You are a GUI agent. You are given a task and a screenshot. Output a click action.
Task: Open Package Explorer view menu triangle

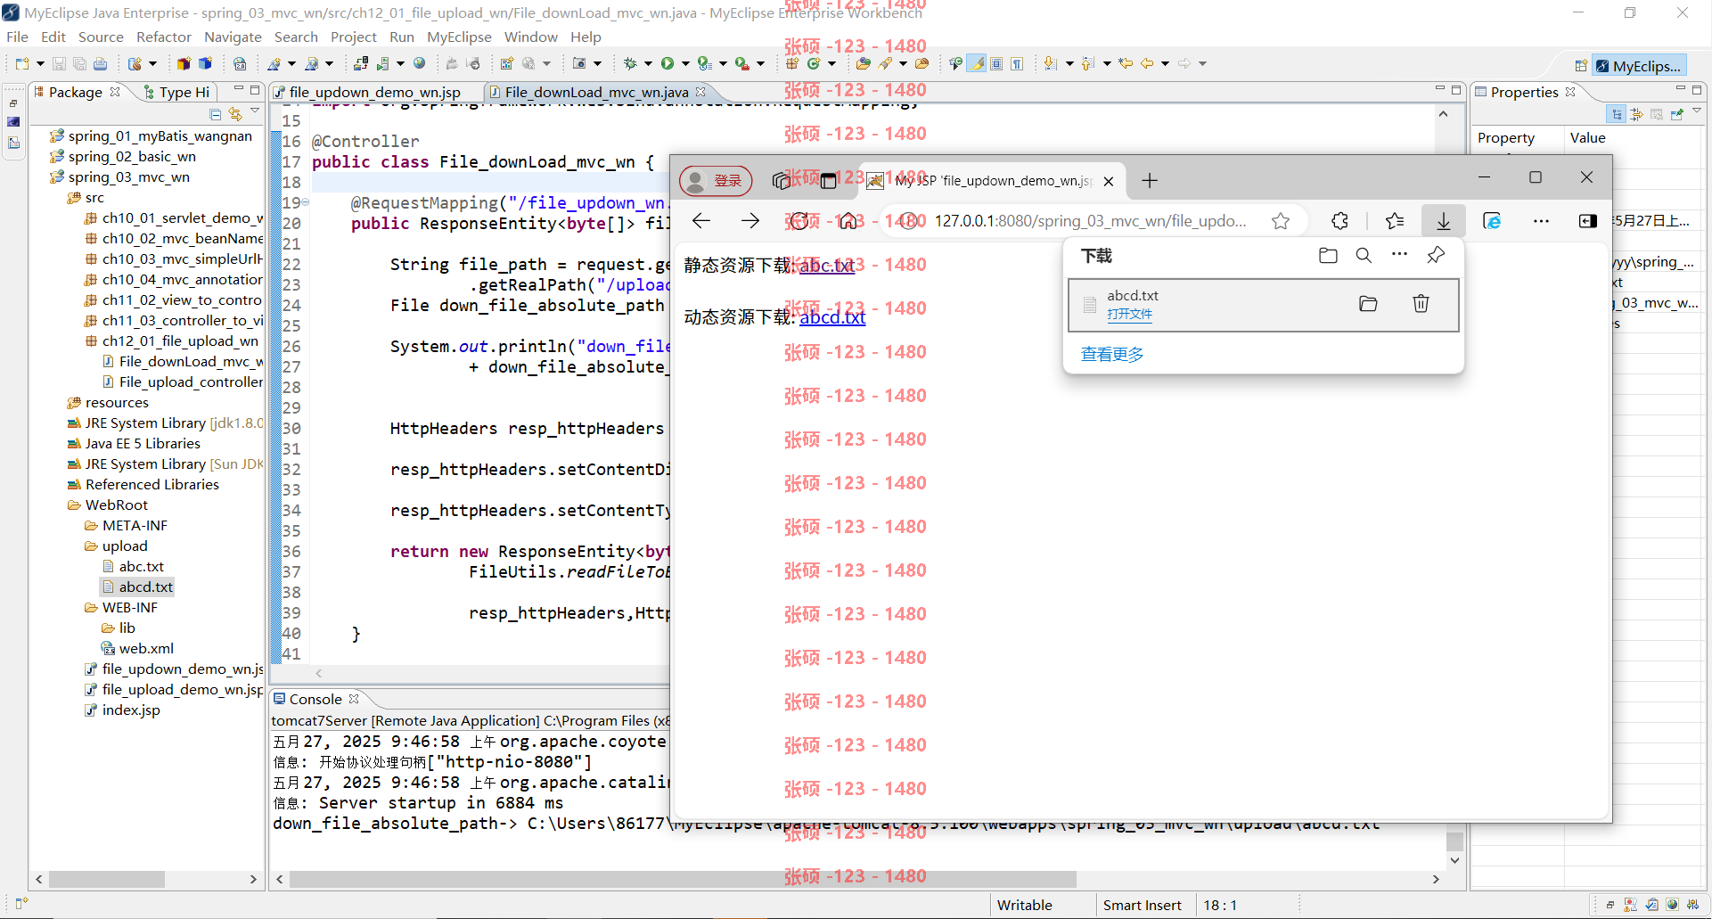point(255,111)
